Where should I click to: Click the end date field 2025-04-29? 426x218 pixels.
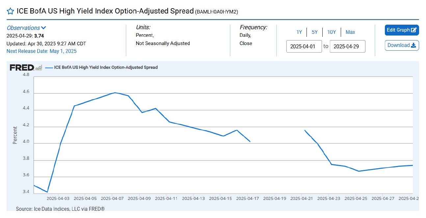coord(347,46)
